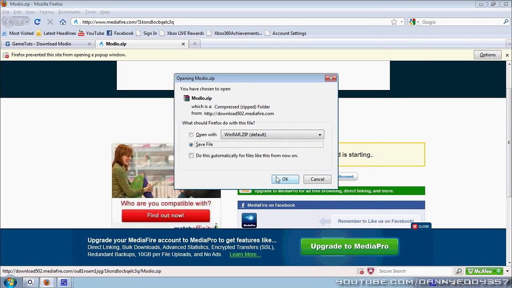Click the MediaFire Facebook page logo
This screenshot has height=288, width=512.
click(249, 220)
